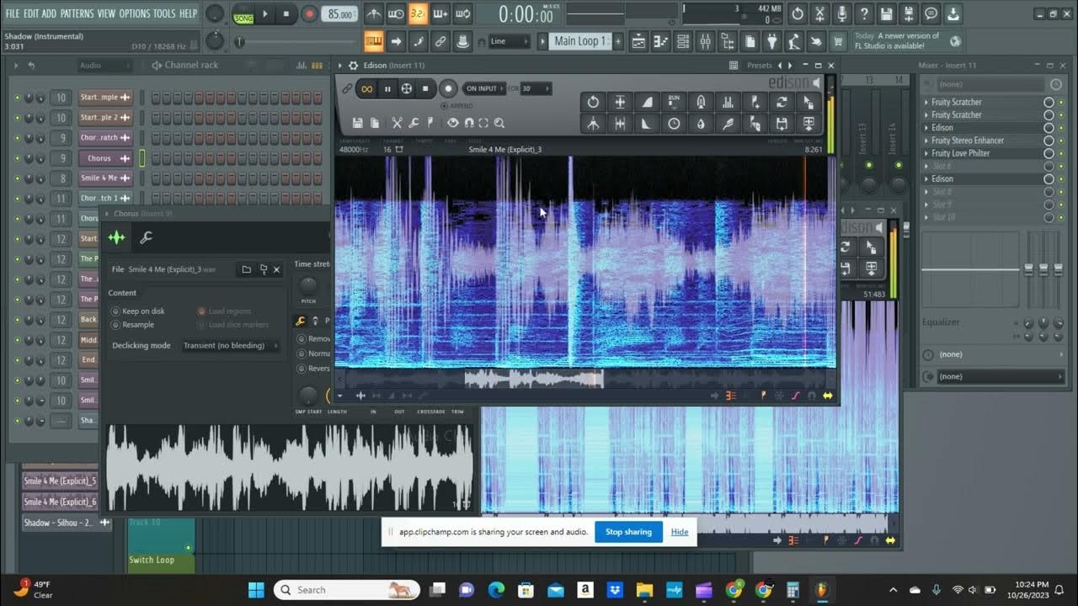Screen dimensions: 1078x606
Task: Click the question mark help icon
Action: click(863, 13)
